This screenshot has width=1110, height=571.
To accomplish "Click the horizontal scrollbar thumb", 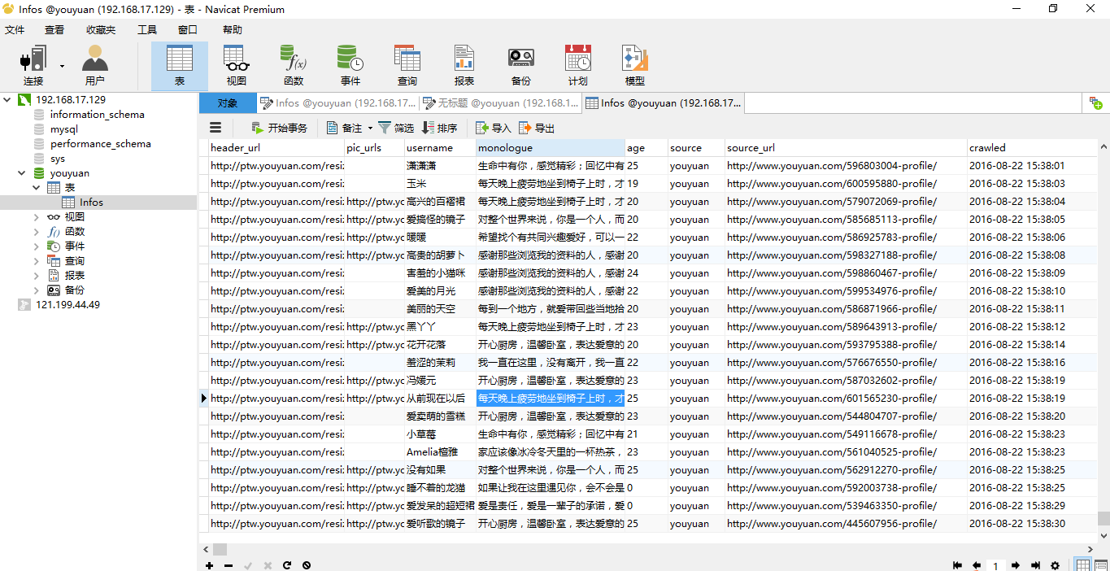I will 220,549.
